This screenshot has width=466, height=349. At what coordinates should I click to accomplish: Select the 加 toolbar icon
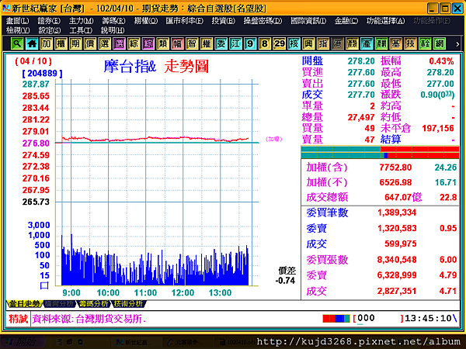[47, 43]
